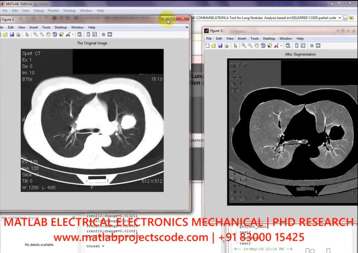This screenshot has width=358, height=253.
Task: Dock Figure 1 using corner arrow
Action: pyautogui.click(x=187, y=27)
